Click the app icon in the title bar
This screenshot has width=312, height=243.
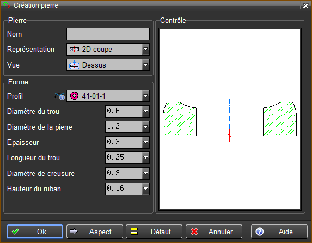click(x=7, y=5)
